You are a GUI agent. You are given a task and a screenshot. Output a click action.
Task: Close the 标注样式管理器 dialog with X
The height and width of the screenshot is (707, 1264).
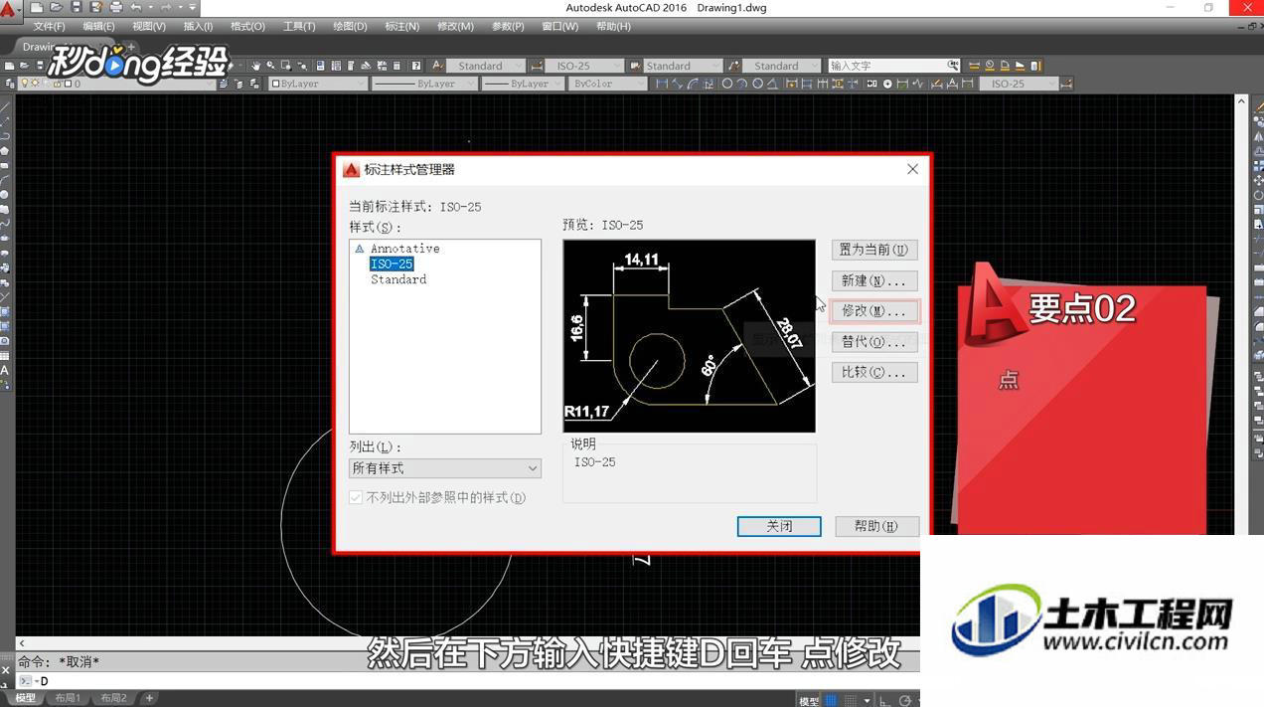[912, 169]
